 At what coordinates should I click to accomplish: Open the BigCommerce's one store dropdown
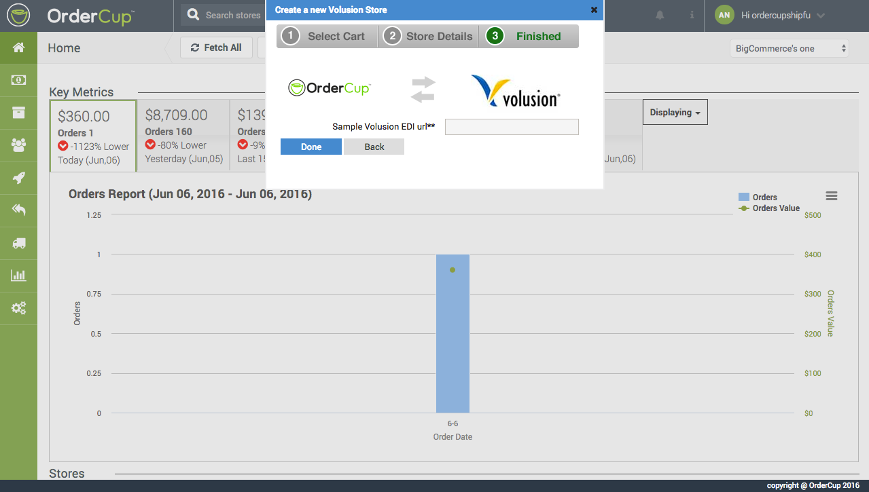(x=790, y=48)
